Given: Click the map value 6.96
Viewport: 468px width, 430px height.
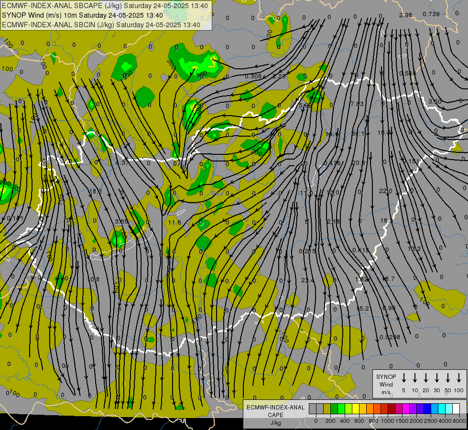Looking at the screenshot, I should (x=389, y=308).
